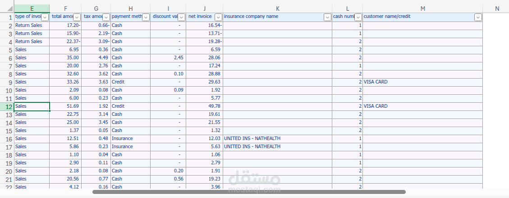Open filter dropdown for discount value column

click(181, 18)
